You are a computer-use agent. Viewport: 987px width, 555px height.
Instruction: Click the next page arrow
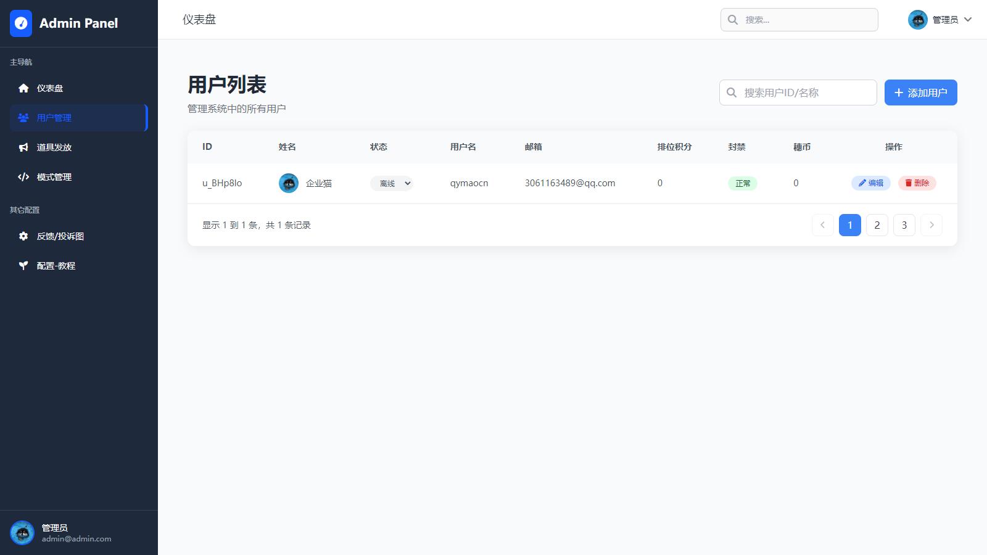(x=931, y=225)
